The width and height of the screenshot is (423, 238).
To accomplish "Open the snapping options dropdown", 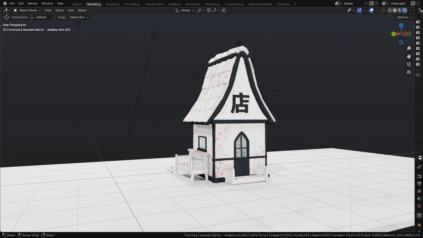I will click(215, 10).
